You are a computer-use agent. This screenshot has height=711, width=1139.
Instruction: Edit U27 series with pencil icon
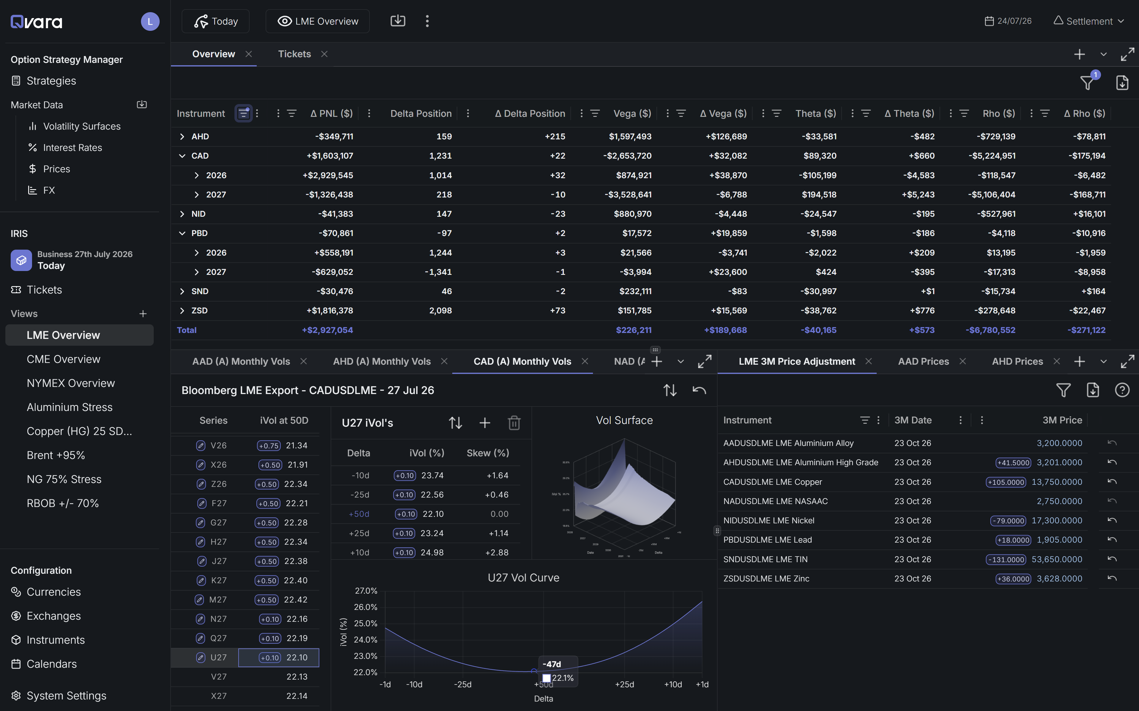(201, 657)
